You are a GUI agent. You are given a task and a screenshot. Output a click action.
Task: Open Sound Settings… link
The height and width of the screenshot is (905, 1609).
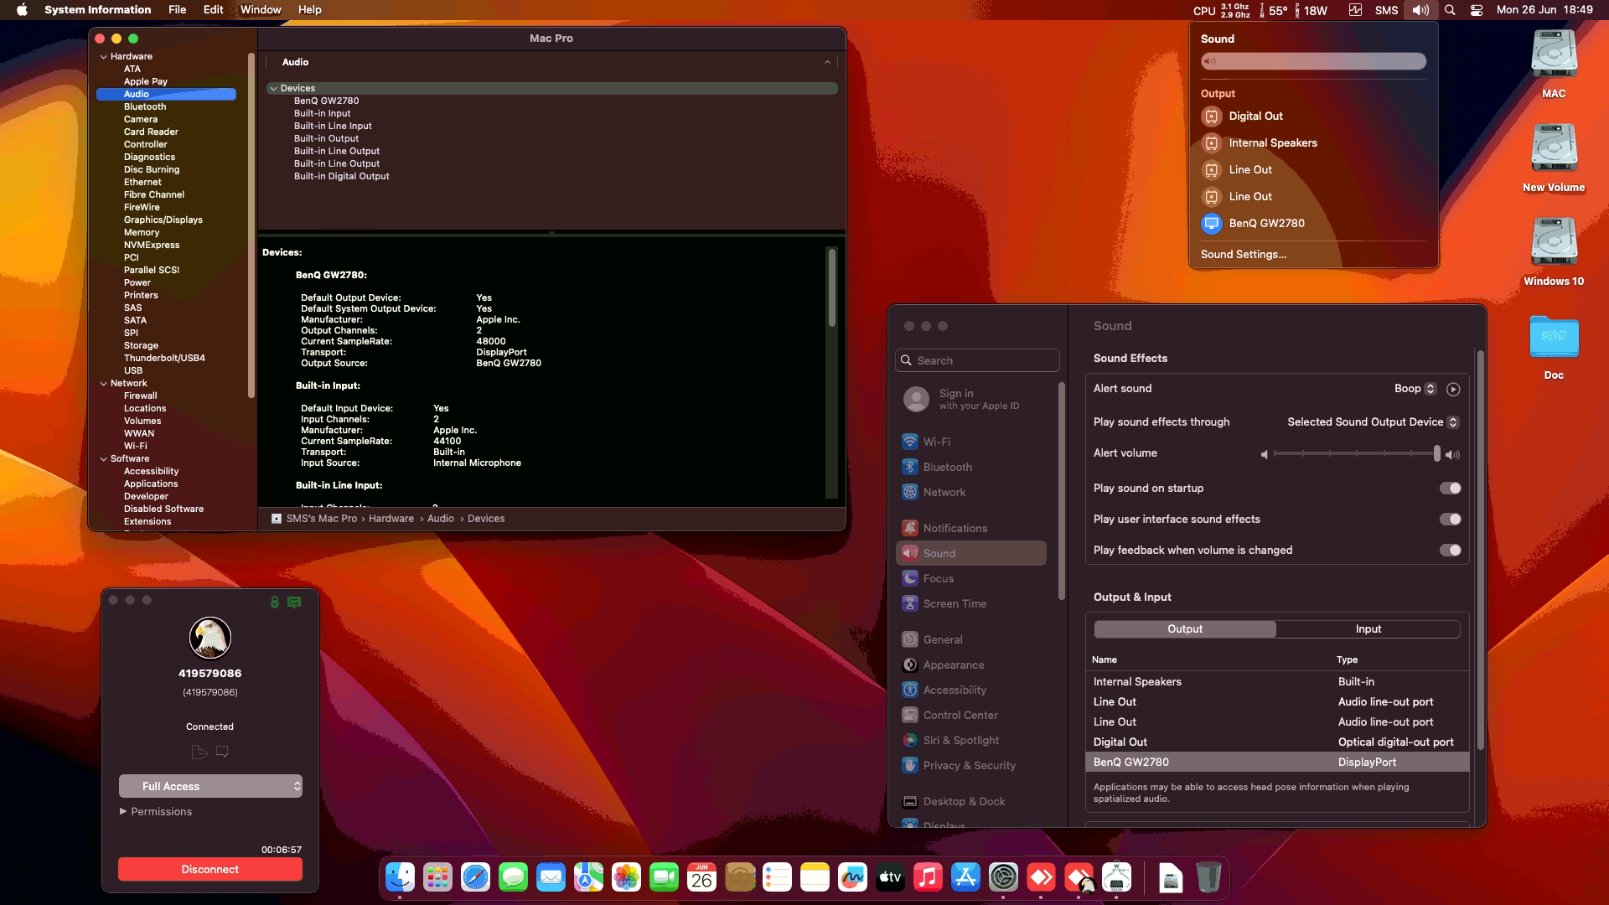coord(1244,255)
